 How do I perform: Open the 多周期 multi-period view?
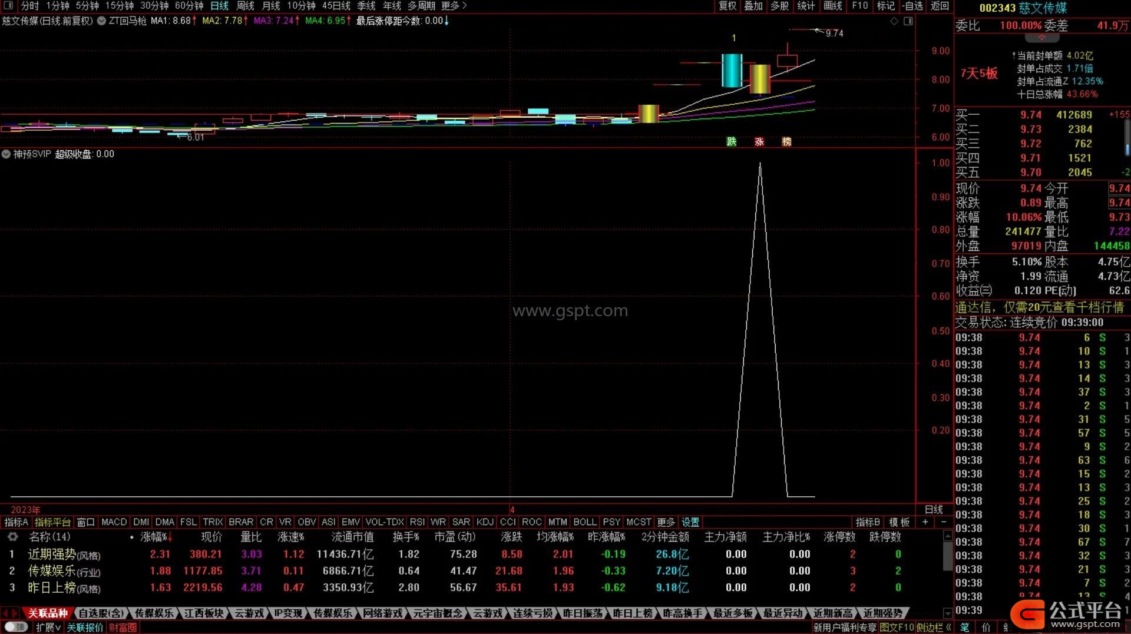click(x=421, y=6)
